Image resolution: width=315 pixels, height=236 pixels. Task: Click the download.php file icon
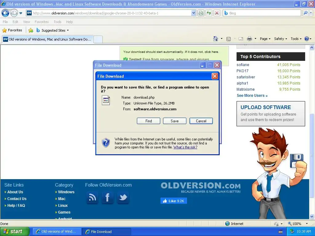106,100
